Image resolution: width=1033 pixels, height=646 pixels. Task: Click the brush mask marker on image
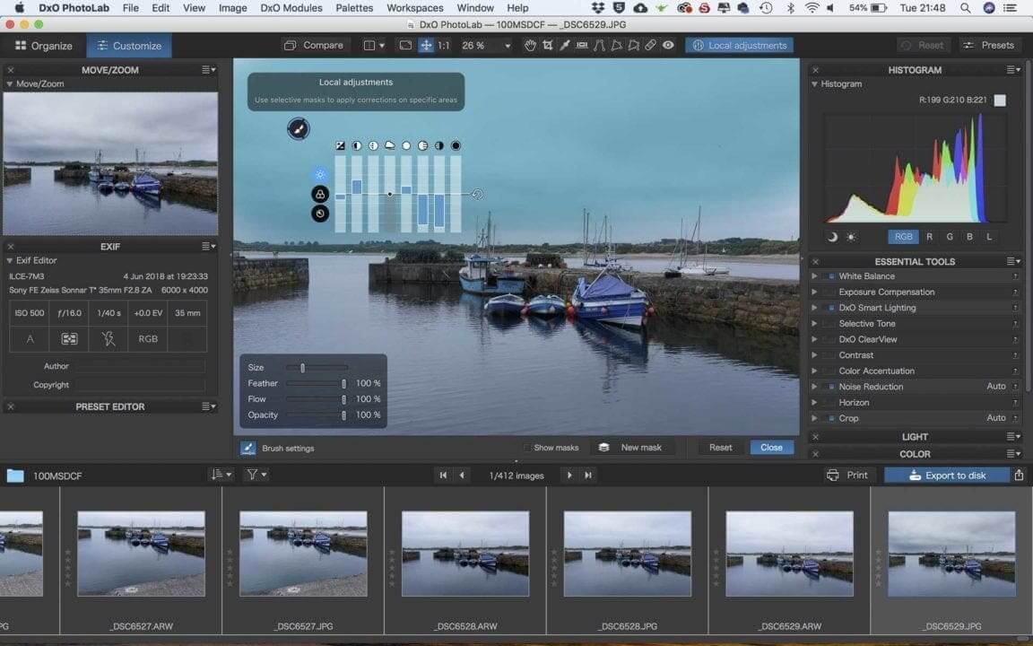tap(299, 128)
